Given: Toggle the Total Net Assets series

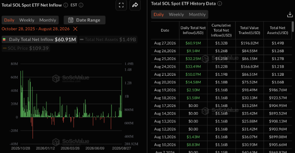Looking at the screenshot, I should 108,40.
